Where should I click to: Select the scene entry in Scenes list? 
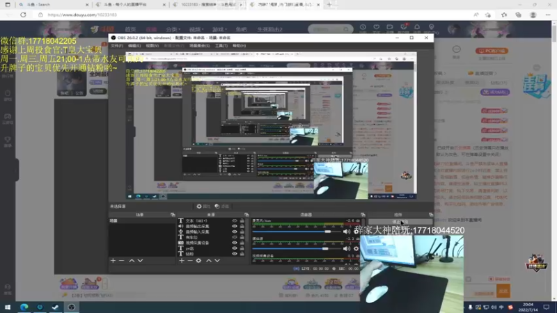click(x=142, y=220)
